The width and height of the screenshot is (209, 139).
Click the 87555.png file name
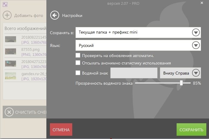tap(30, 50)
